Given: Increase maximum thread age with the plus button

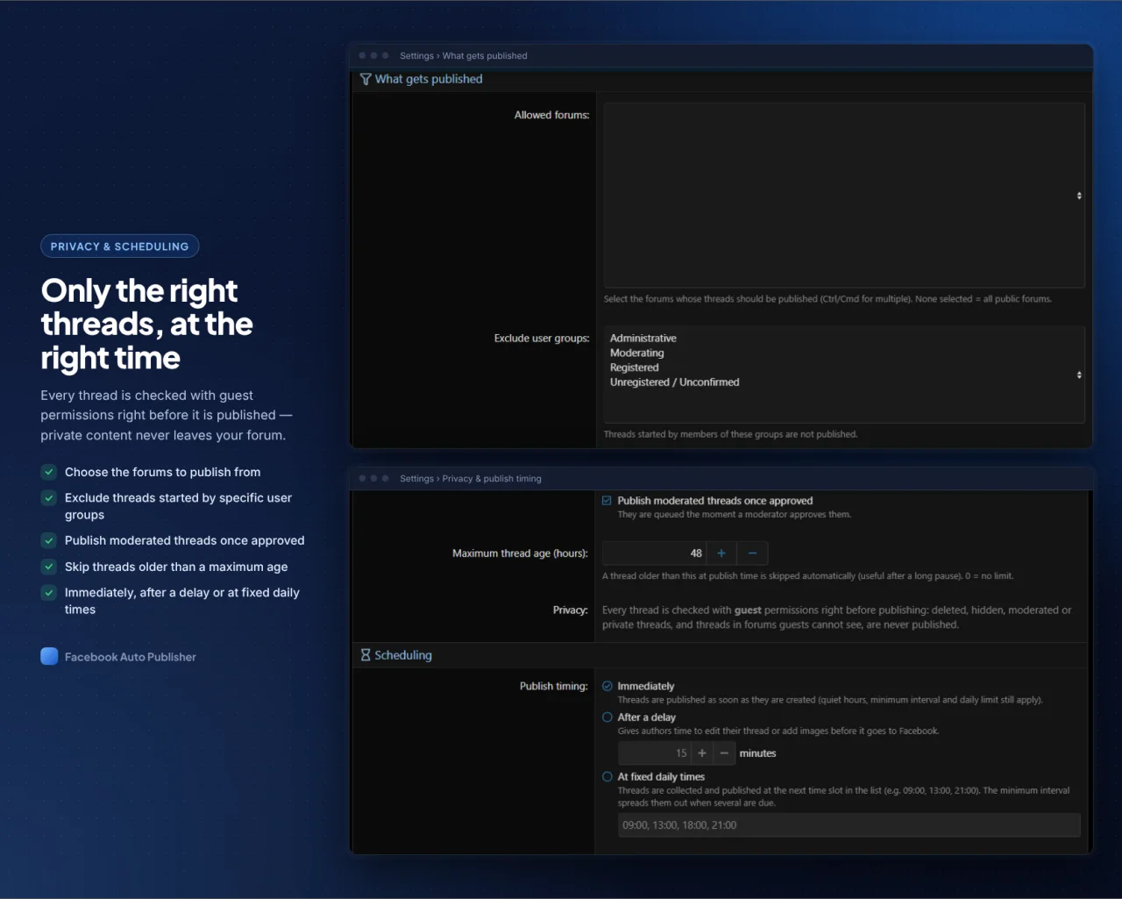Looking at the screenshot, I should pos(721,553).
